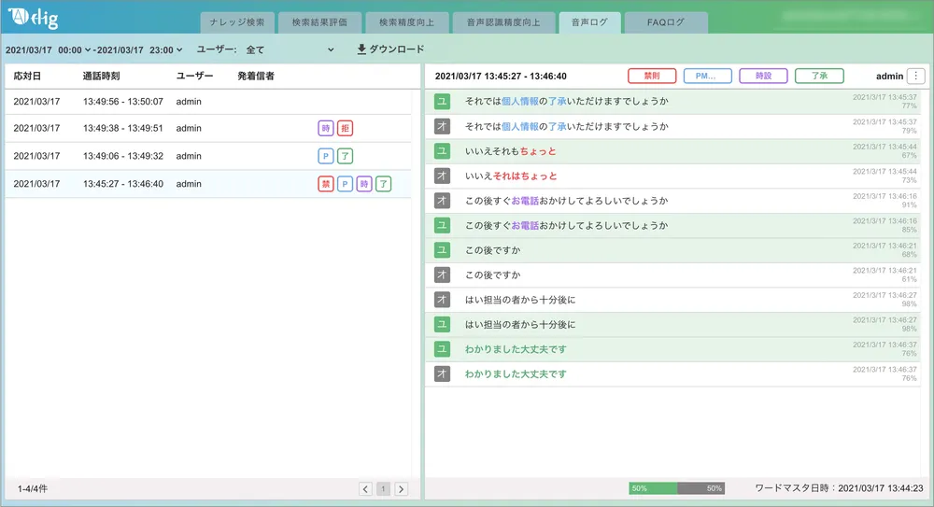Switch to the 検索結果評価 tab
This screenshot has width=934, height=507.
(319, 22)
